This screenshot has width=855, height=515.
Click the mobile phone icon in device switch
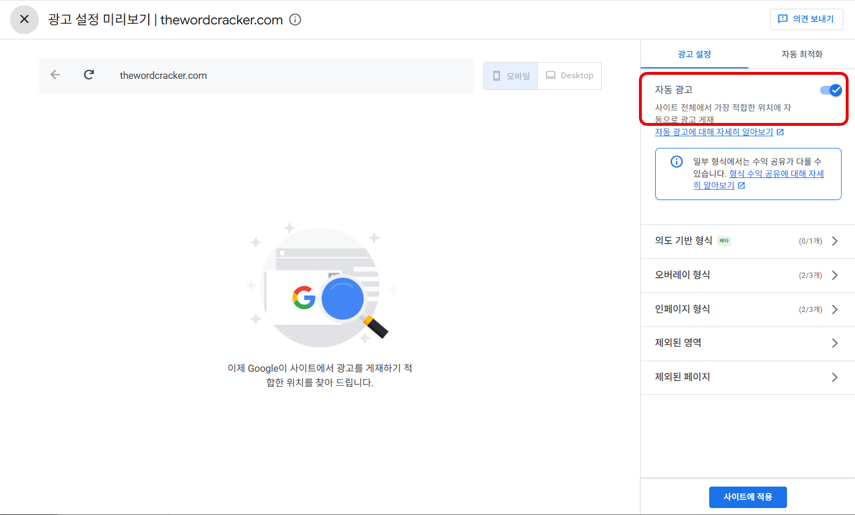tap(497, 76)
